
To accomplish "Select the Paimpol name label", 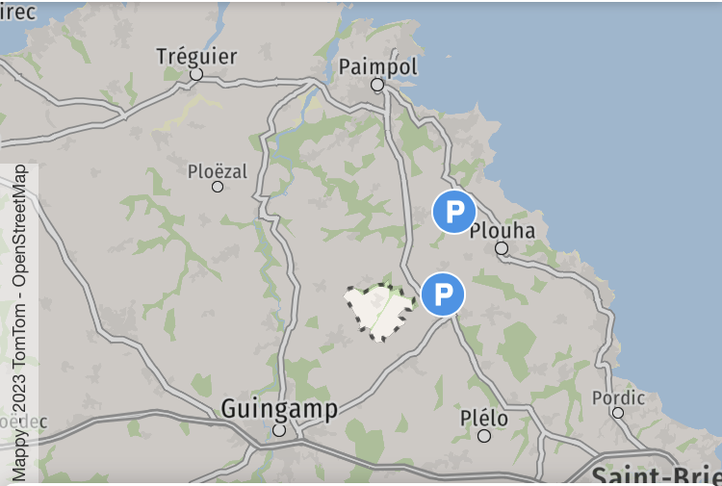I will tap(378, 67).
